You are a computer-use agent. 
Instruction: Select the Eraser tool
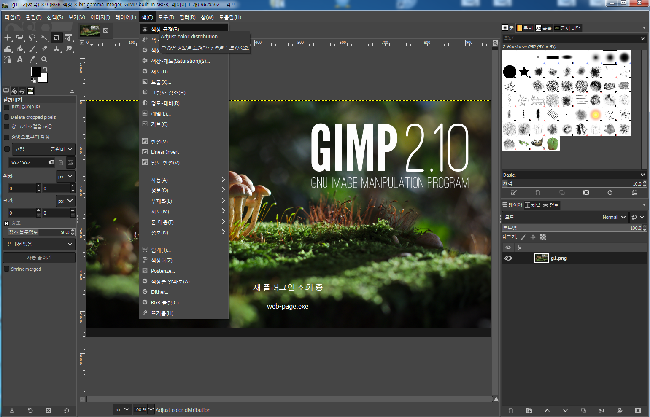click(44, 48)
